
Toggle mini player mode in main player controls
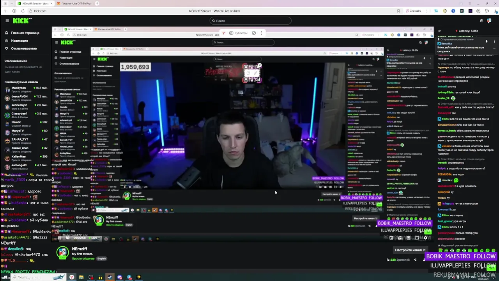391,238
